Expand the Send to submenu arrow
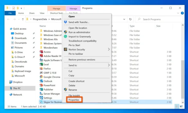Viewport: 188px width, 113px height. (109, 65)
